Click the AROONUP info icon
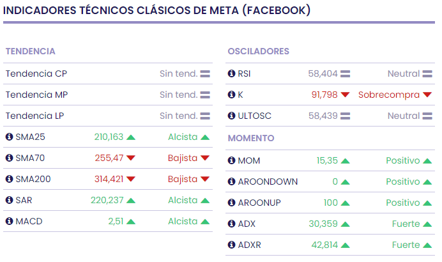The image size is (442, 262). click(x=231, y=203)
